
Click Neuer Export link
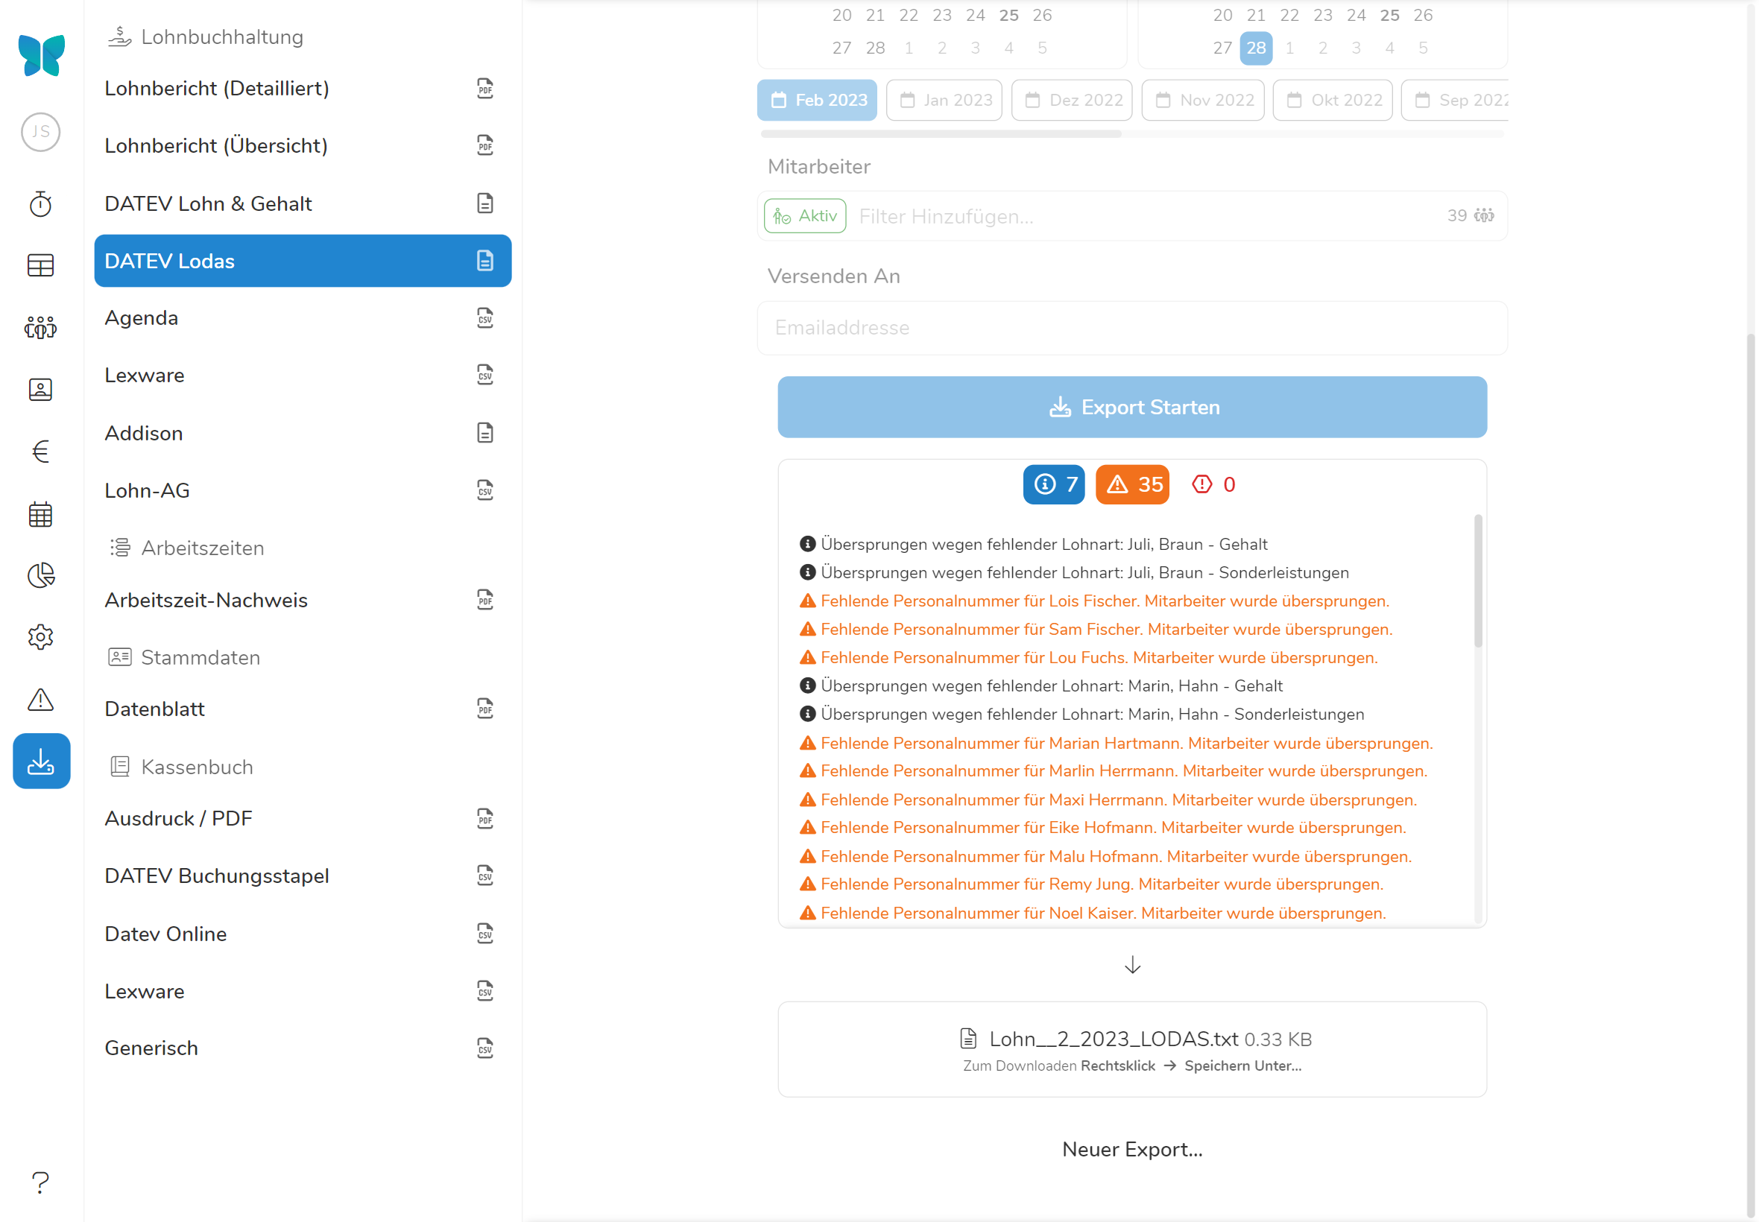[1132, 1149]
